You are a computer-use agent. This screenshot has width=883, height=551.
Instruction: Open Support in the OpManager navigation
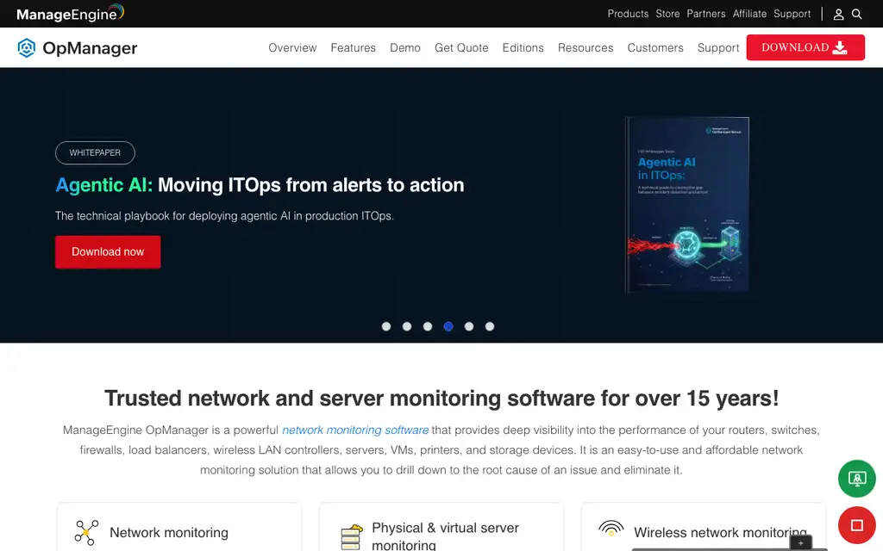coord(718,48)
